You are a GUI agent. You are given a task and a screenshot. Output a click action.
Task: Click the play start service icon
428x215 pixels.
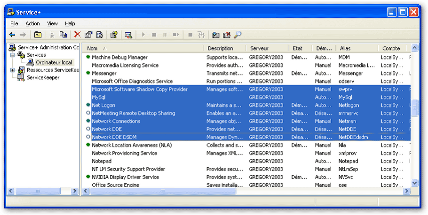point(143,35)
